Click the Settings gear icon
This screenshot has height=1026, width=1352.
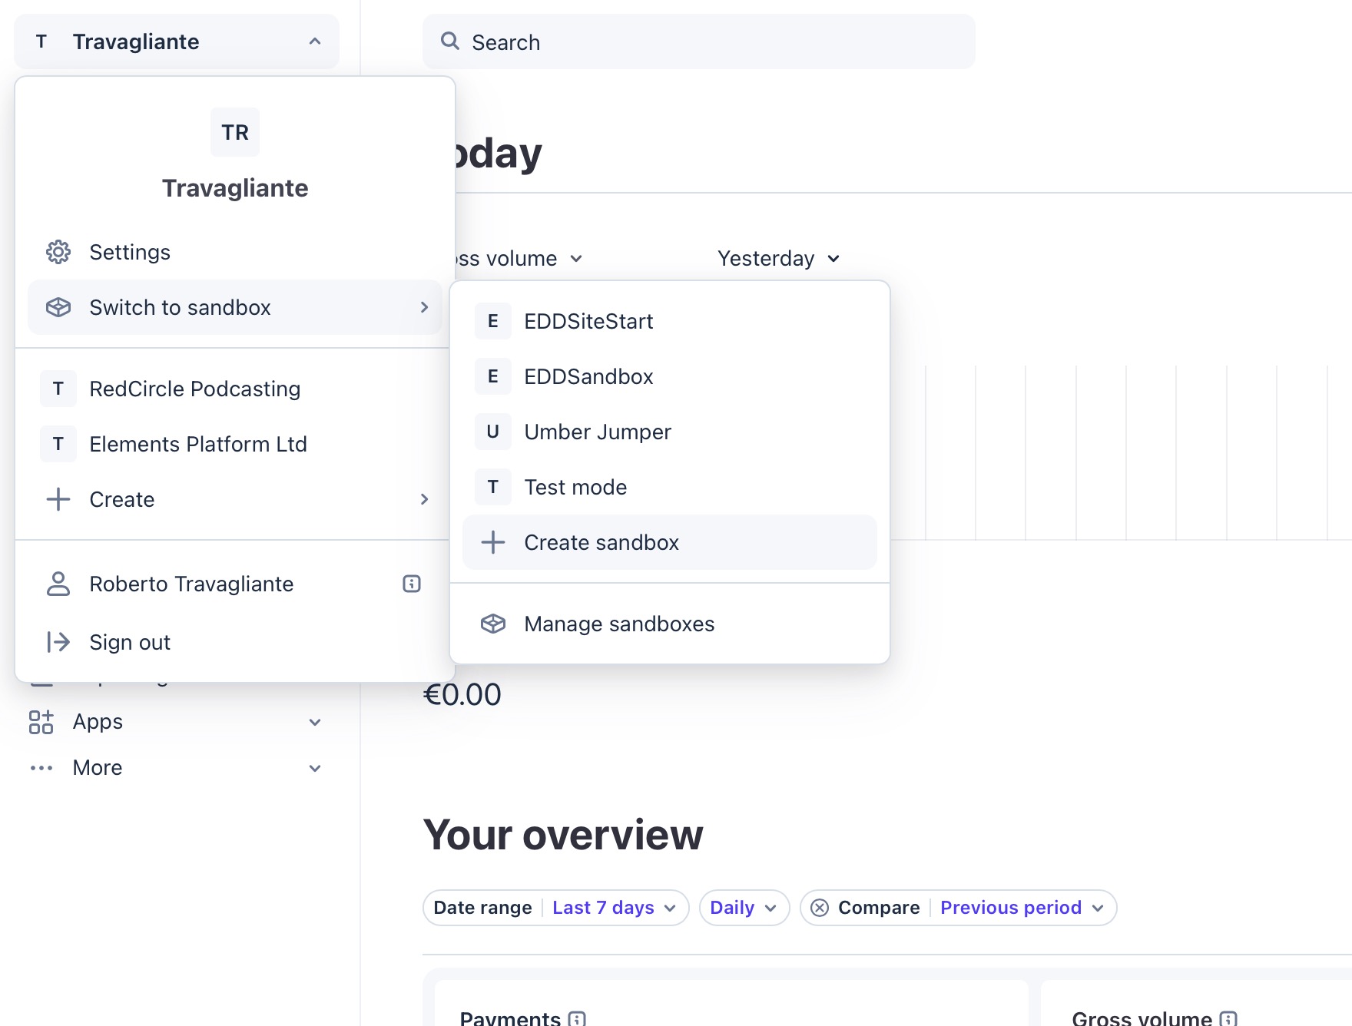[x=58, y=252]
